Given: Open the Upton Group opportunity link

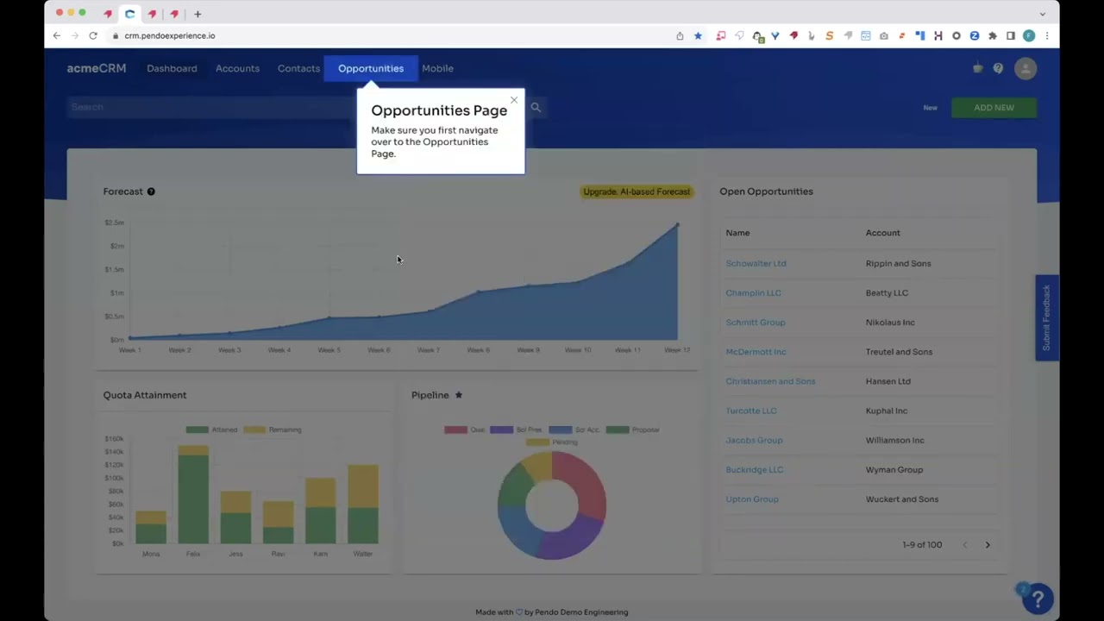Looking at the screenshot, I should coord(751,499).
